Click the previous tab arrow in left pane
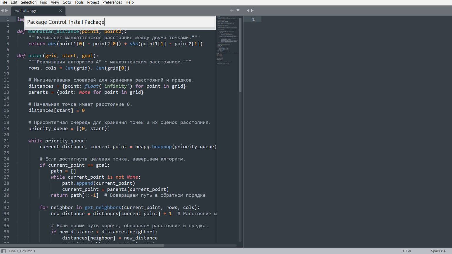 [2, 11]
